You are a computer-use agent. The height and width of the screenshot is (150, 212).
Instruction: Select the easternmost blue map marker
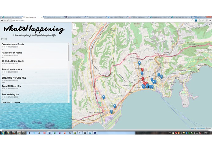161,77
